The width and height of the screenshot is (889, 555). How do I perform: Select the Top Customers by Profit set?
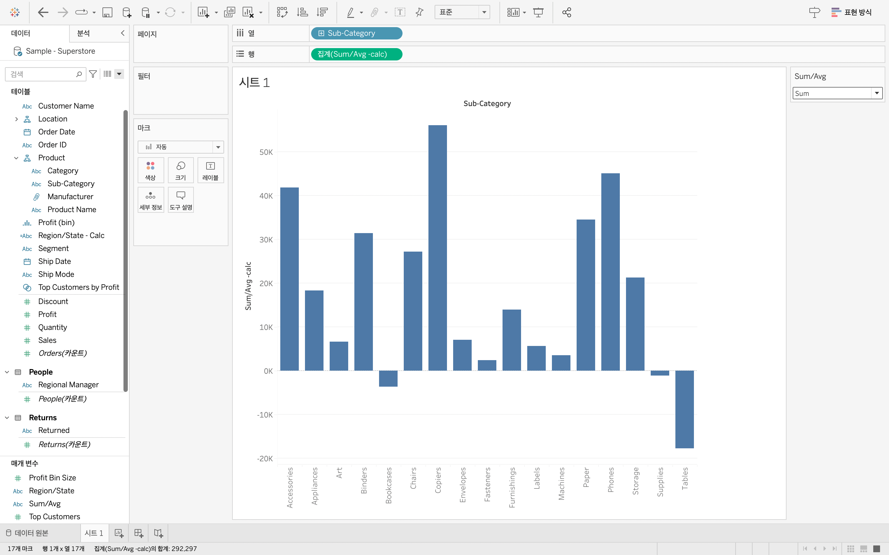(x=79, y=287)
